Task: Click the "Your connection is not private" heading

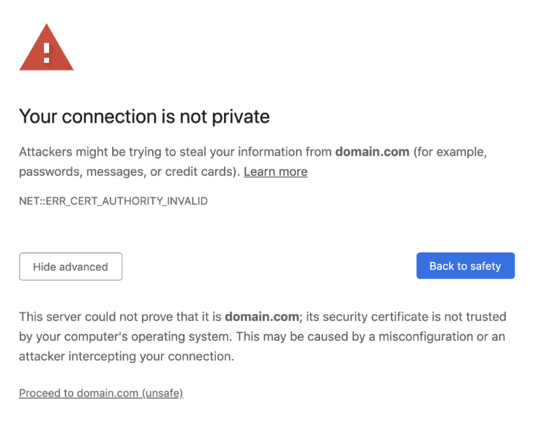Action: (144, 117)
